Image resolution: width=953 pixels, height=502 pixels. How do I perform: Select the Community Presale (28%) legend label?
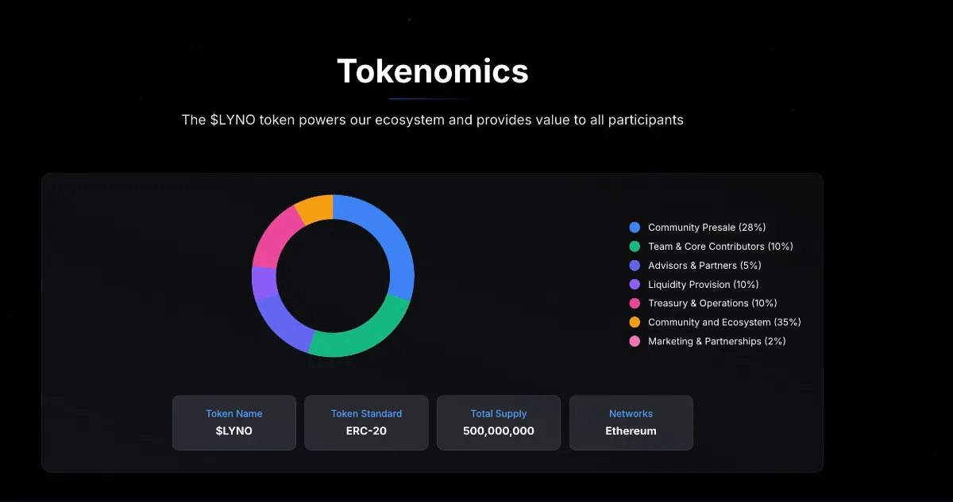pos(707,228)
